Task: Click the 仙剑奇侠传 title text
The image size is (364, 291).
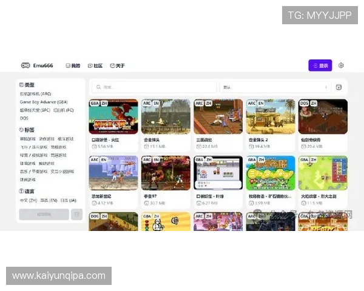Action: (311, 140)
